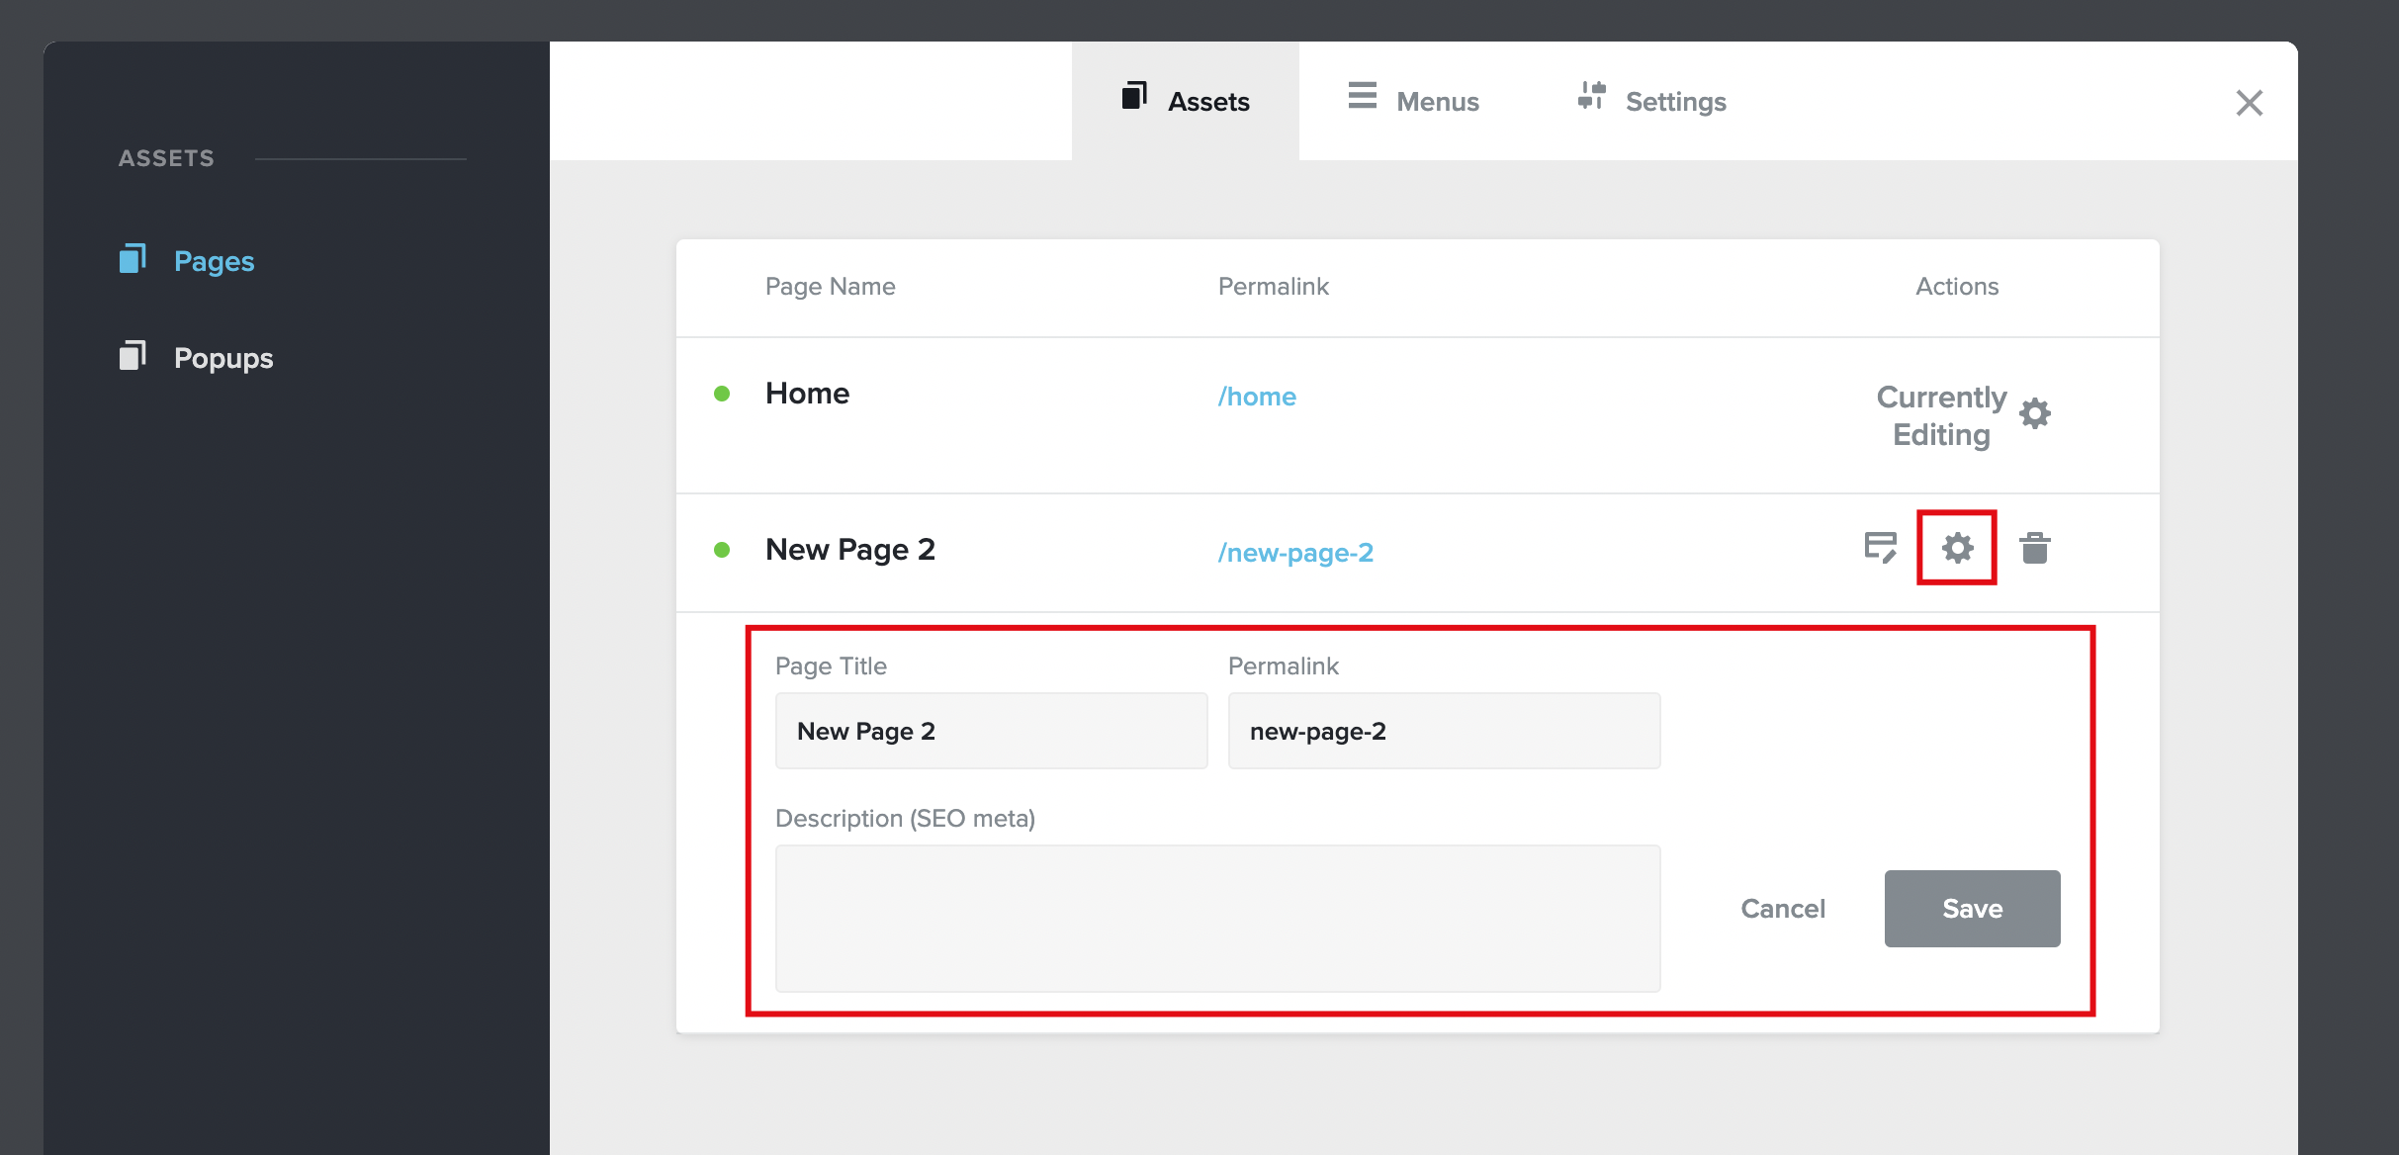Click the Settings sliders icon
This screenshot has height=1155, width=2399.
(1591, 96)
